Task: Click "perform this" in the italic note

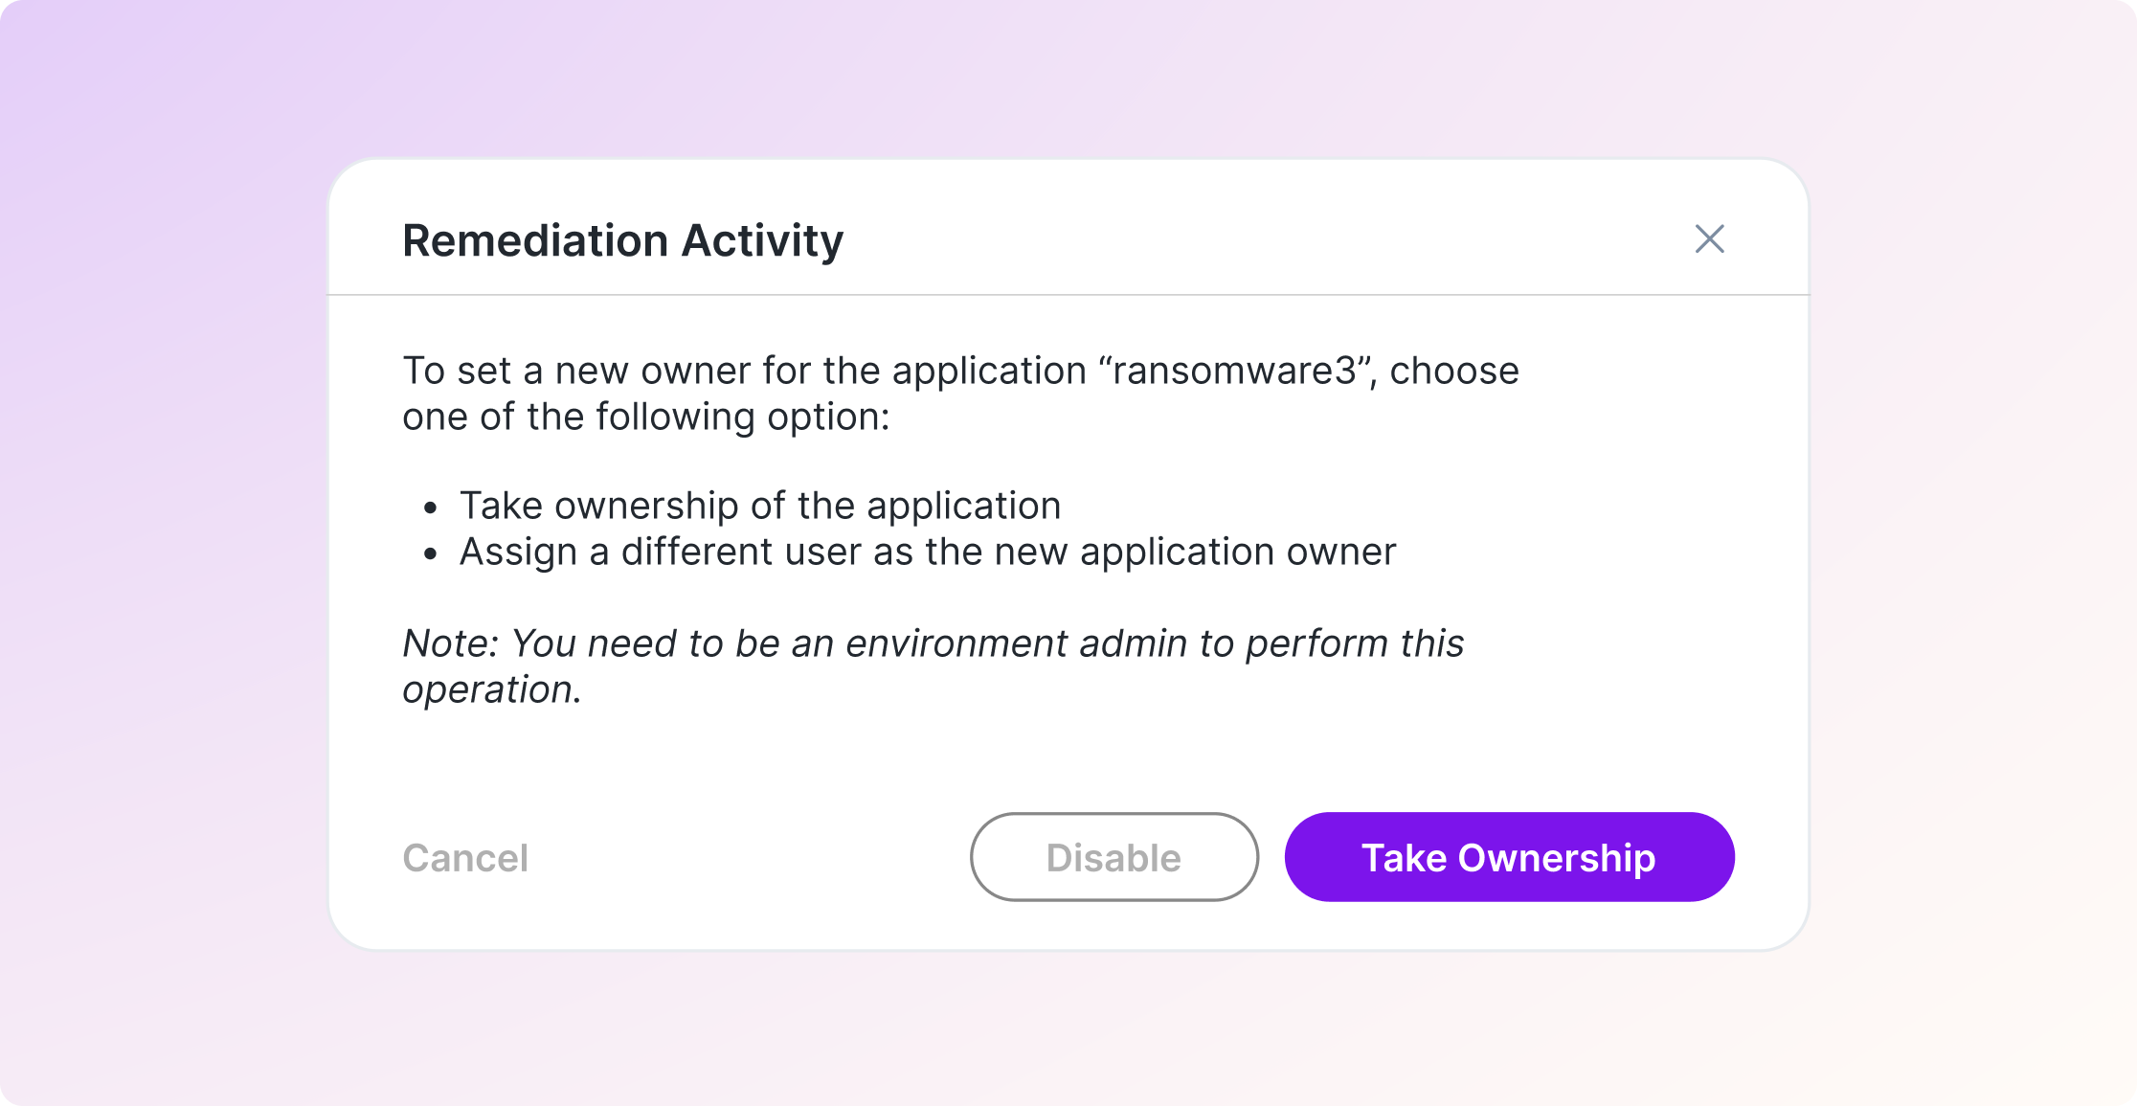Action: click(x=1354, y=643)
